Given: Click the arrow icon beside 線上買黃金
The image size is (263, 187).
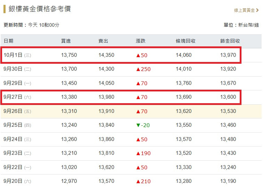Looking at the screenshot, I should tap(257, 10).
